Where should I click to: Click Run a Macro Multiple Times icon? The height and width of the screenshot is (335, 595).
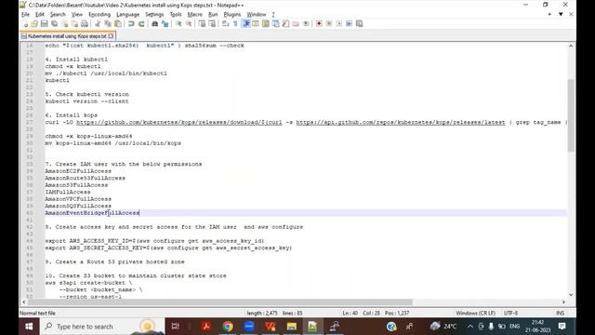click(x=350, y=24)
